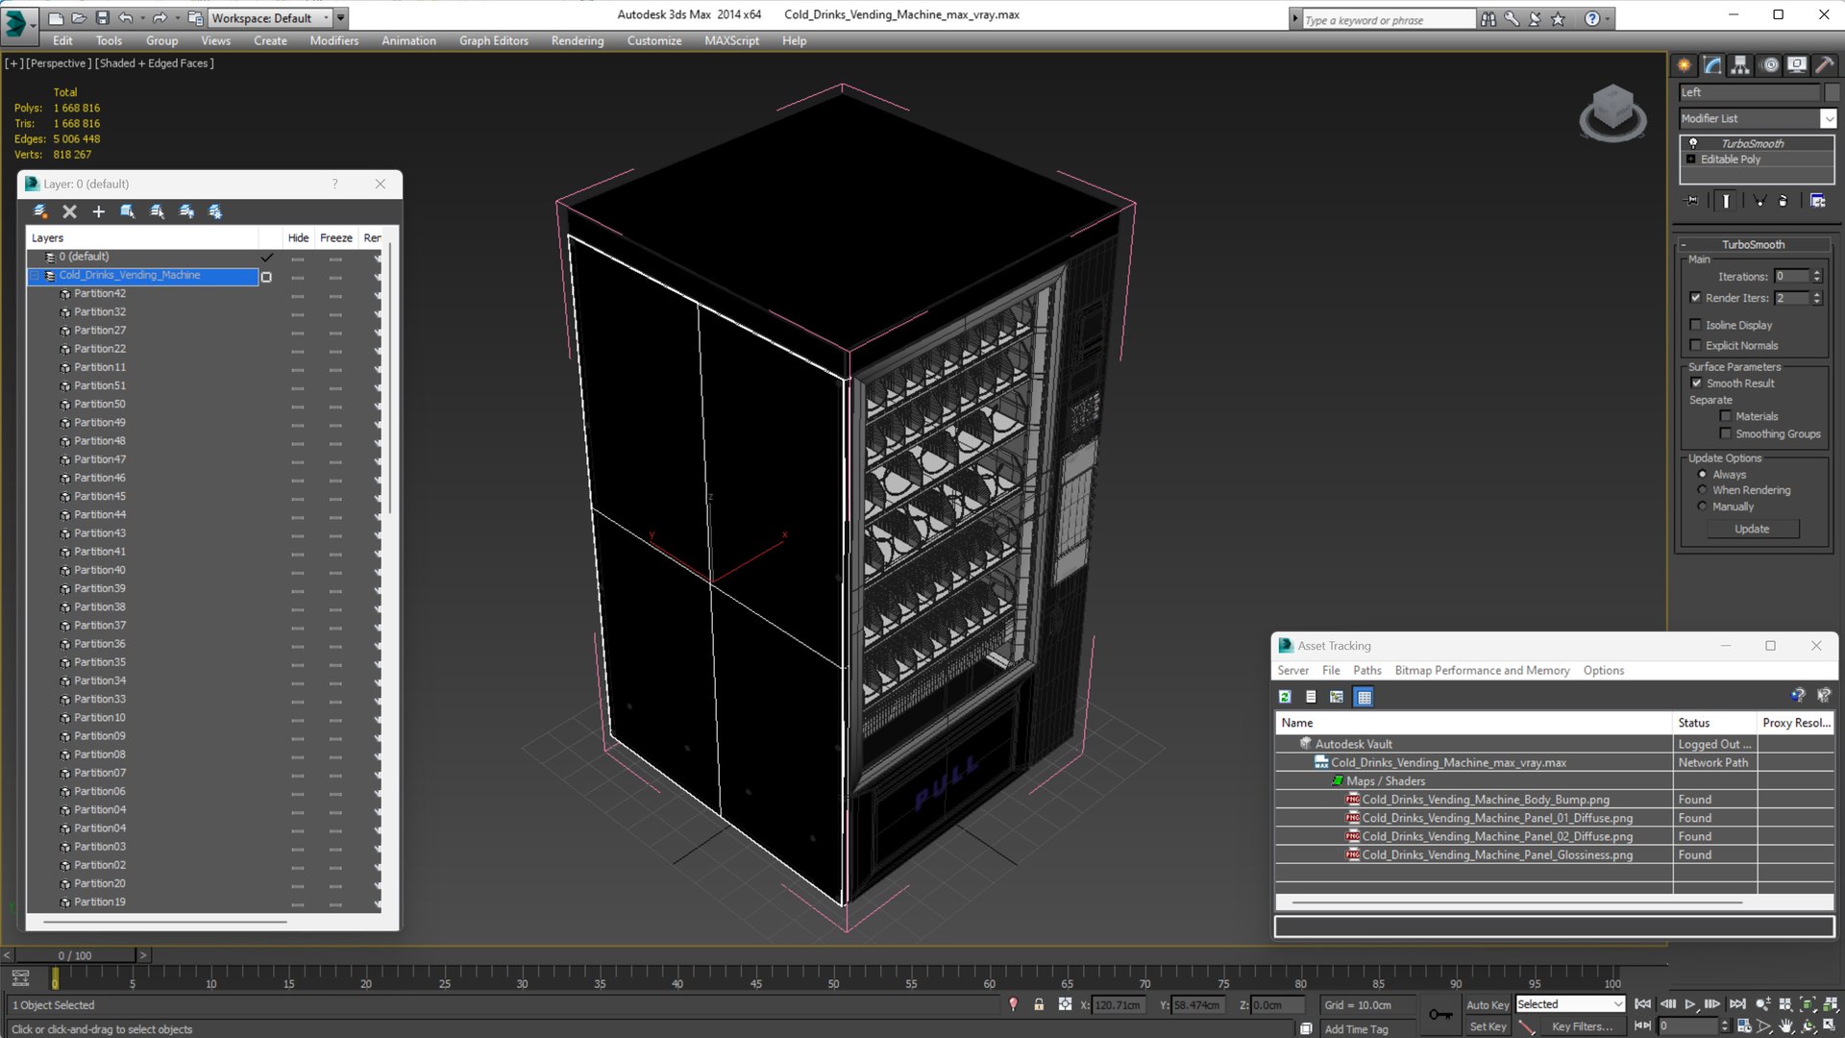Open Bitmap Performance and Memory menu
This screenshot has width=1845, height=1038.
1481,671
